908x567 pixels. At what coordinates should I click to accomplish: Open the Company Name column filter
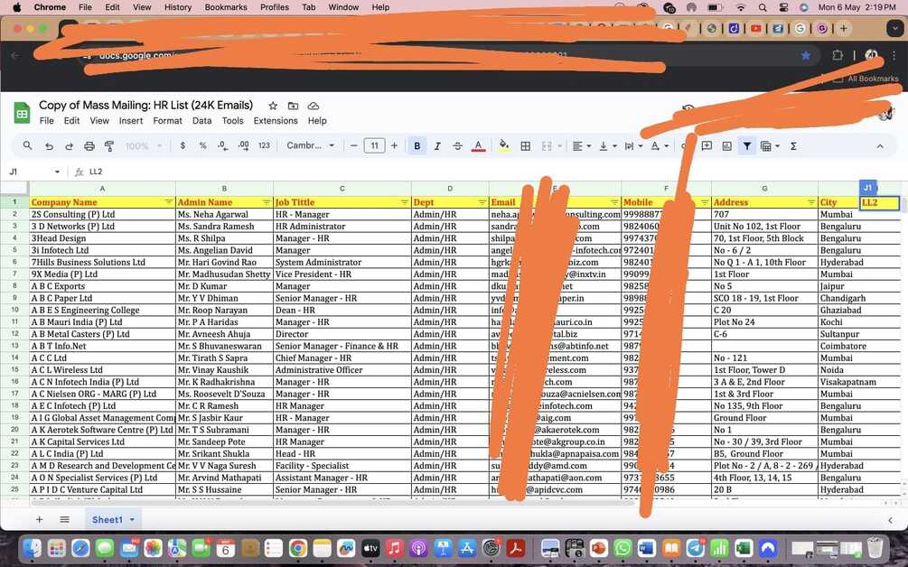[x=169, y=202]
